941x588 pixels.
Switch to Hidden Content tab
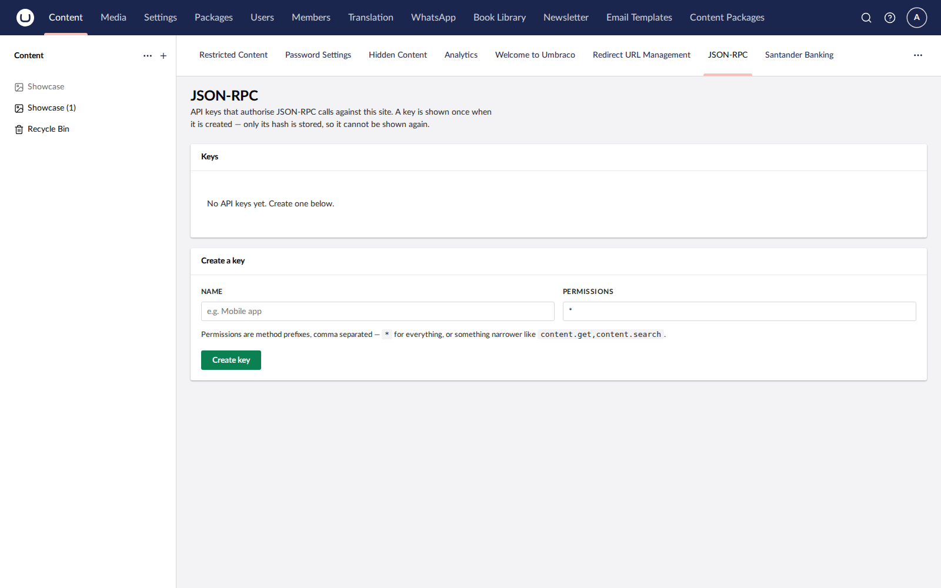click(x=398, y=55)
